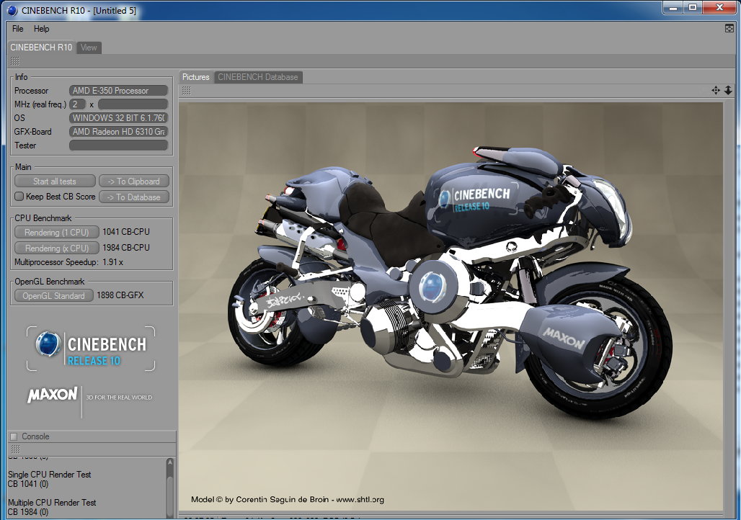741x520 pixels.
Task: Click CB 1984 (0) console line
Action: tap(28, 512)
